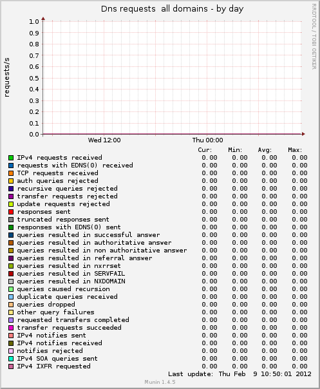Click the swatch beside recursive queries rejected
320x389 pixels.
coord(11,189)
